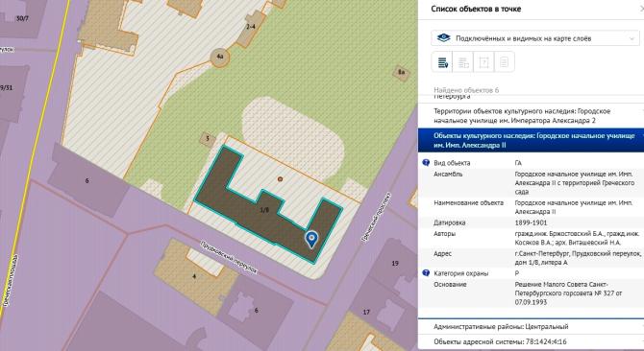Open the document report icon

(505, 62)
